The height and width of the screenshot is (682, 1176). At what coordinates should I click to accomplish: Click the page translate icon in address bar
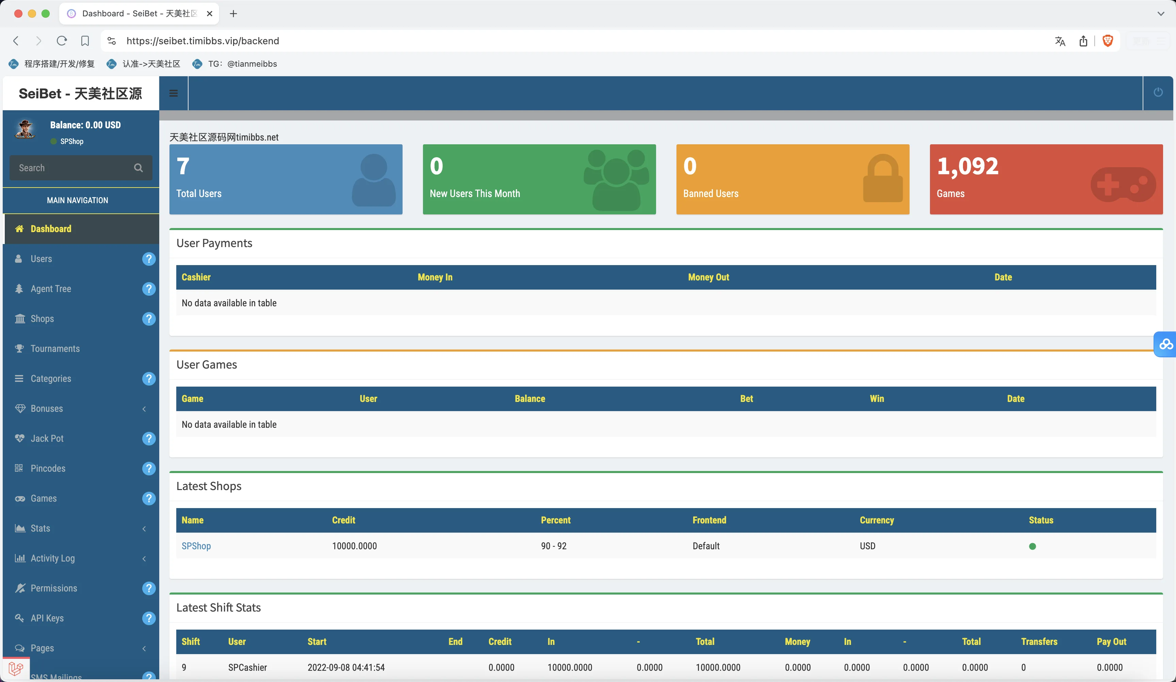tap(1060, 41)
